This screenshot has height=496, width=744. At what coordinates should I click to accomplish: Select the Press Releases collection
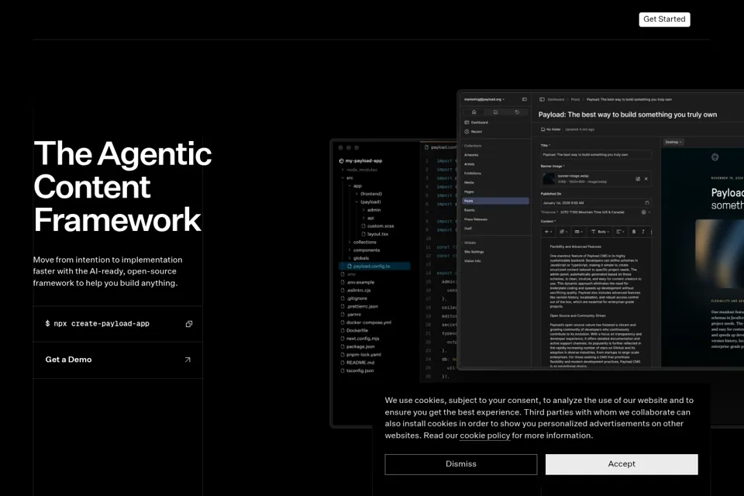coord(475,219)
